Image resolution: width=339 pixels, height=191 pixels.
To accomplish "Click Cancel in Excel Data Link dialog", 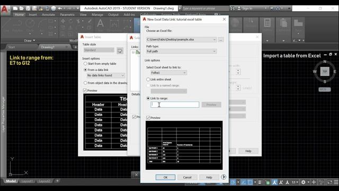I will pyautogui.click(x=187, y=177).
